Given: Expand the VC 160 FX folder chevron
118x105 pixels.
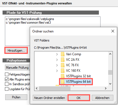Looking at the screenshot, I should tap(57, 71).
